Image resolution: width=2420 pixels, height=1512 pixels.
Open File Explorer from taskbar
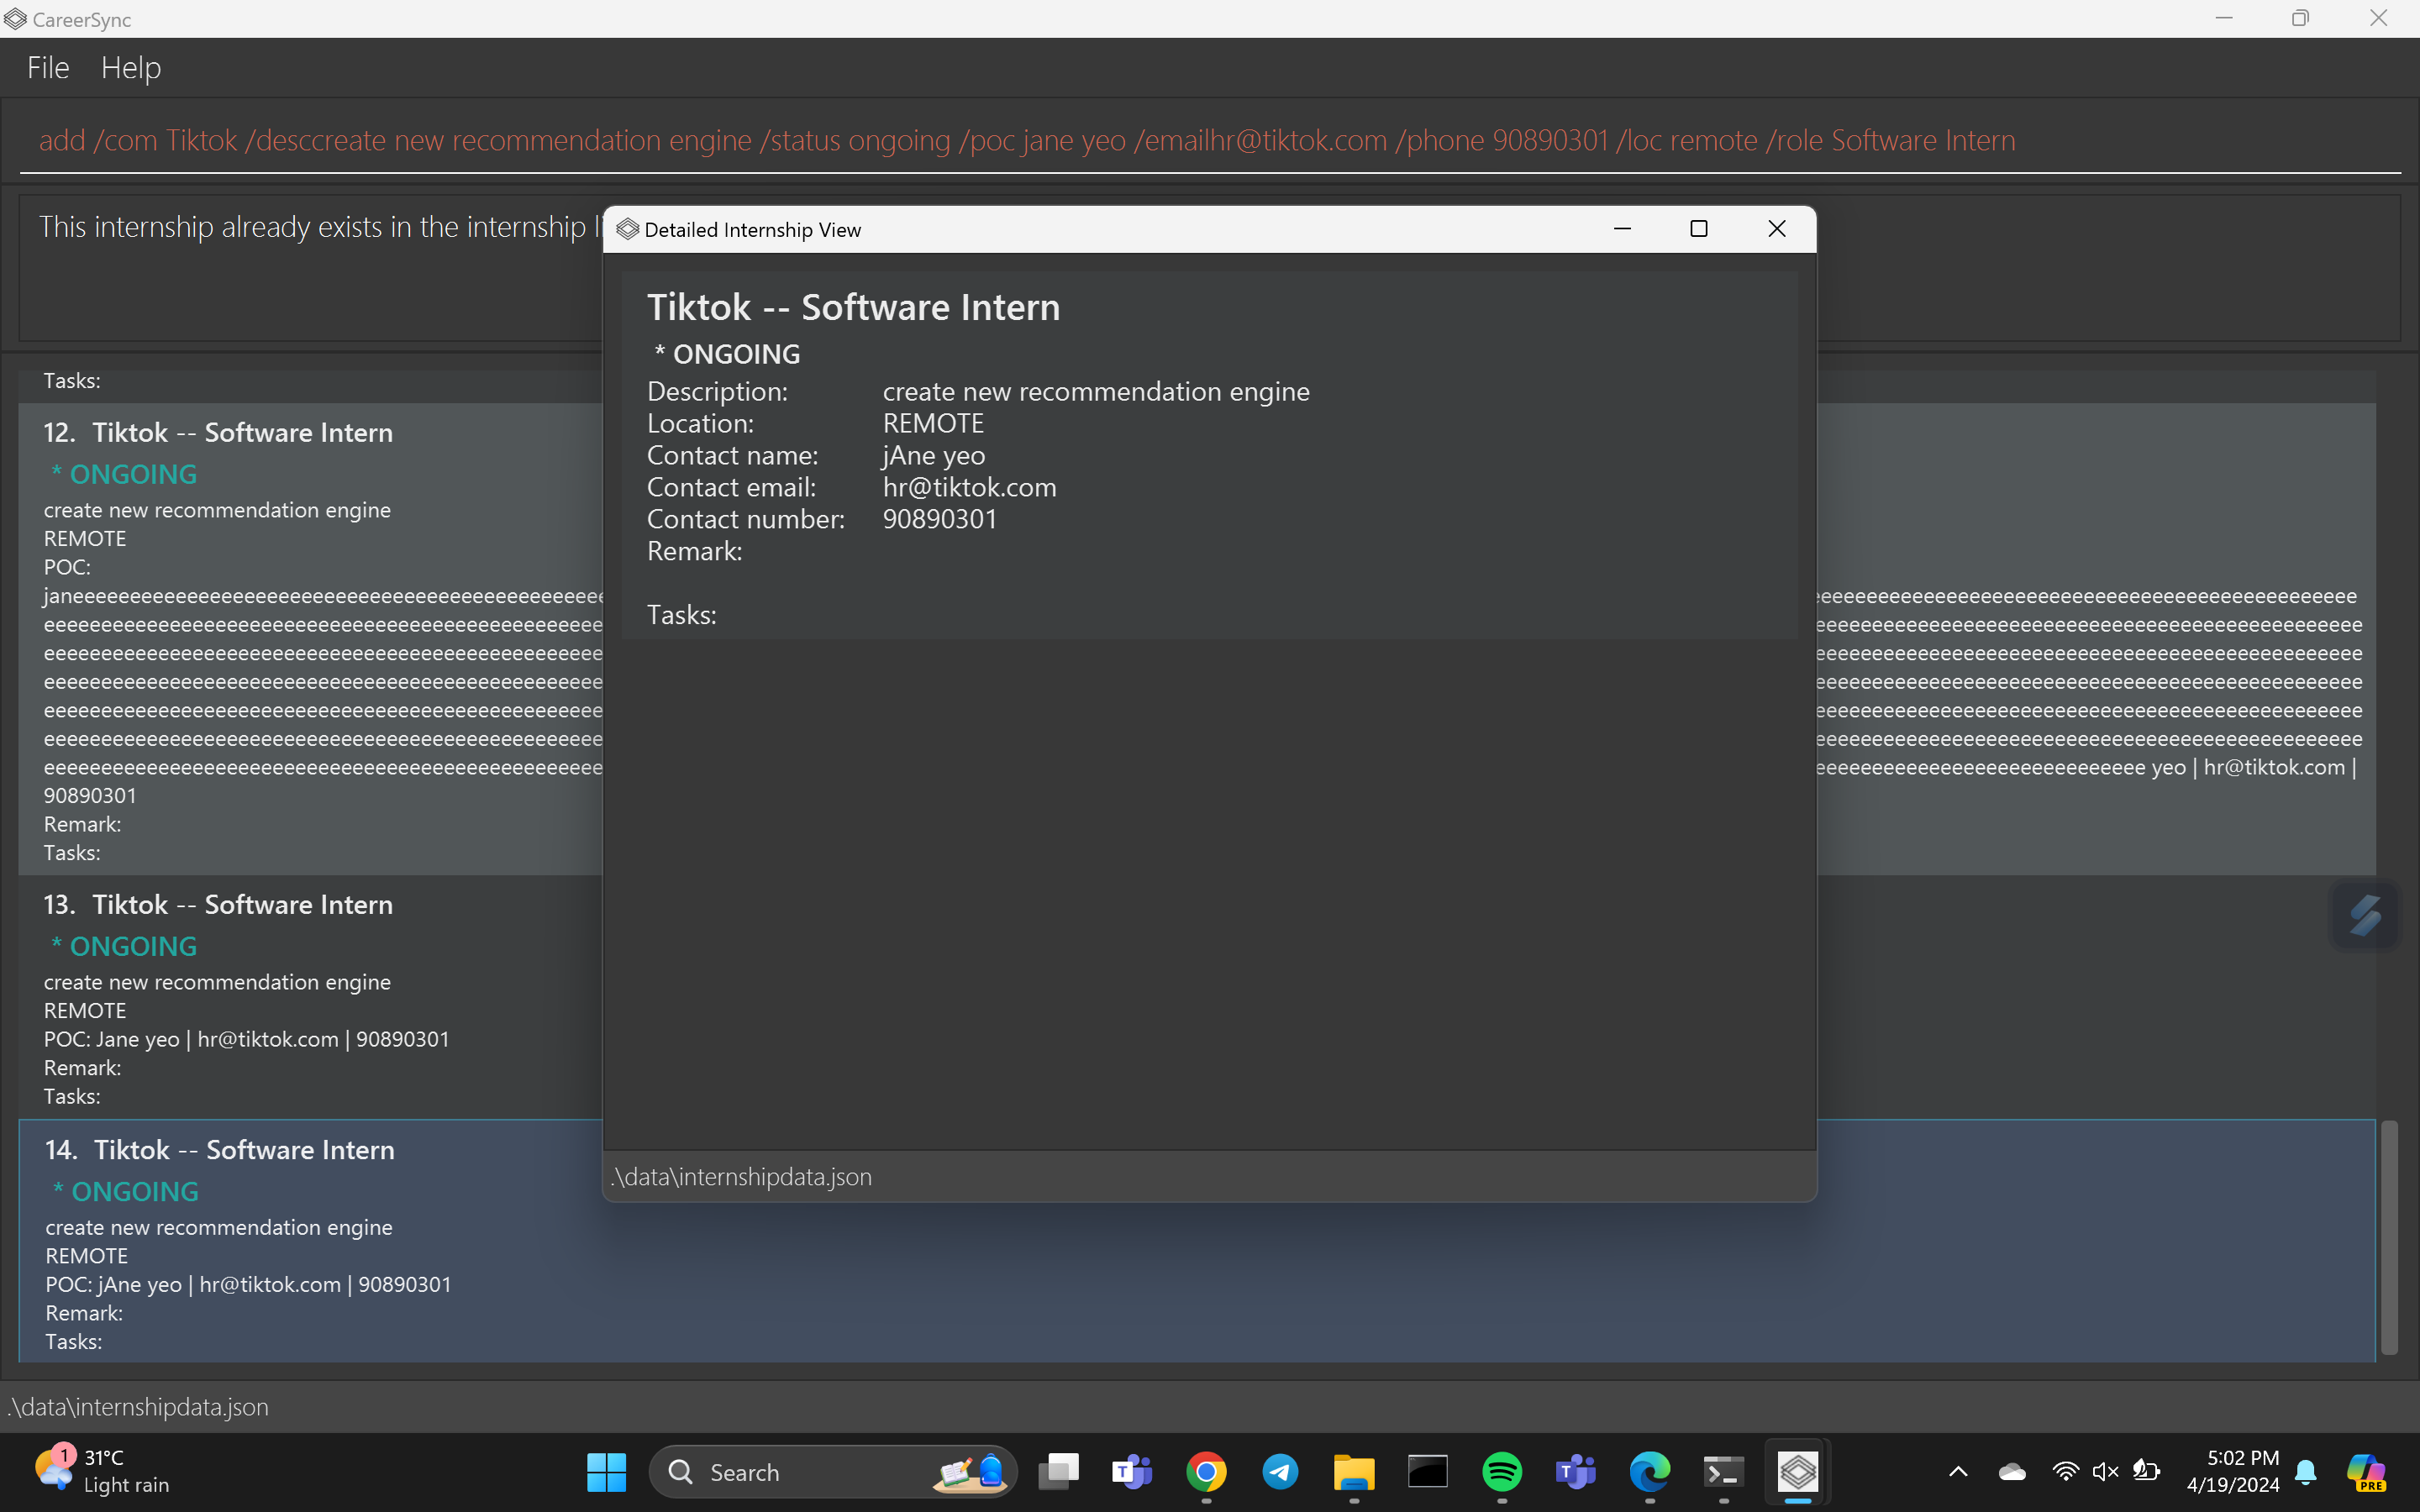click(1354, 1472)
